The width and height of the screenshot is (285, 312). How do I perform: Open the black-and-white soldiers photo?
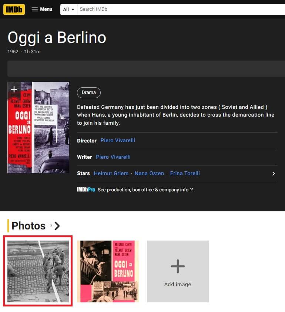pyautogui.click(x=38, y=271)
